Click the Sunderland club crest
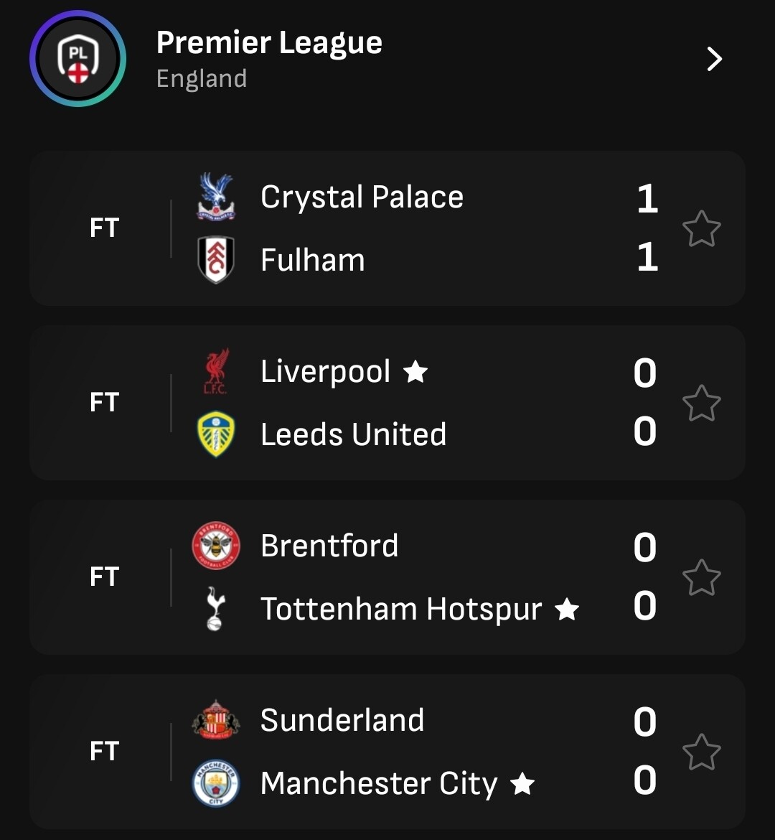Image resolution: width=775 pixels, height=840 pixels. pyautogui.click(x=215, y=721)
